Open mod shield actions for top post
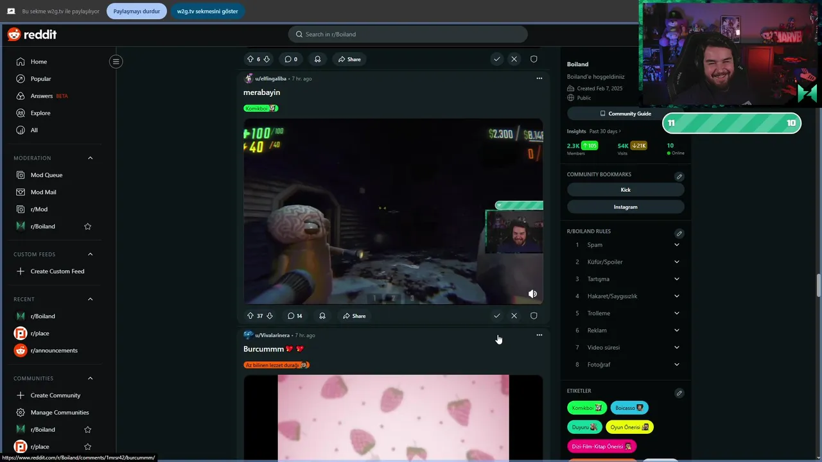The image size is (822, 462). click(534, 59)
